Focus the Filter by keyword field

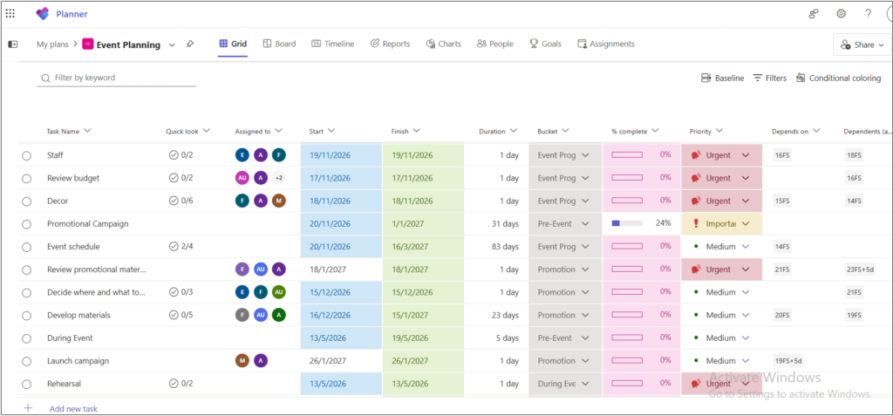point(117,78)
